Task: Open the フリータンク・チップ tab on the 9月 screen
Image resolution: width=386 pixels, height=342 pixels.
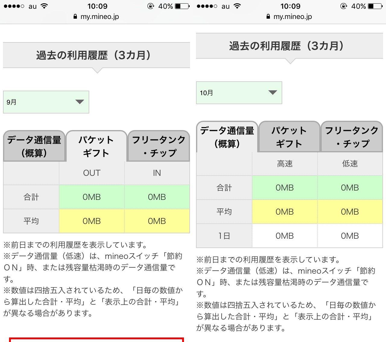Action: click(159, 146)
